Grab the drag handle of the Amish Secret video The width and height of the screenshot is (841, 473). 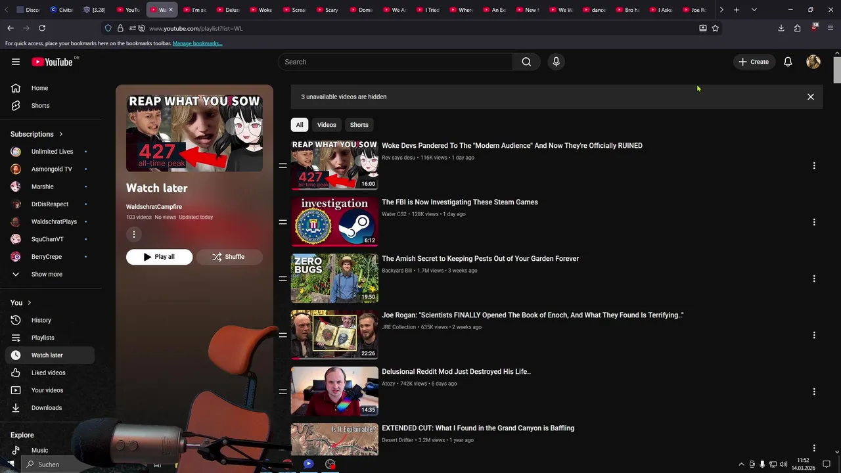click(283, 279)
